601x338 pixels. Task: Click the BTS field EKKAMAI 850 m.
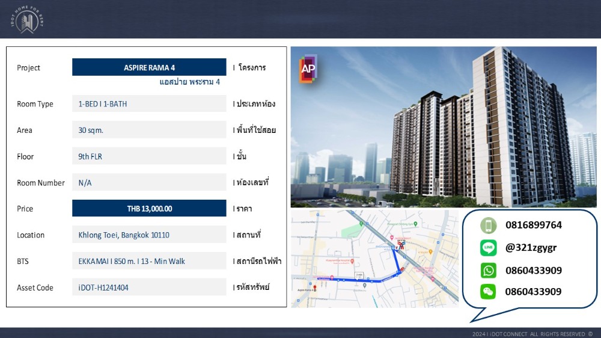[x=149, y=261]
